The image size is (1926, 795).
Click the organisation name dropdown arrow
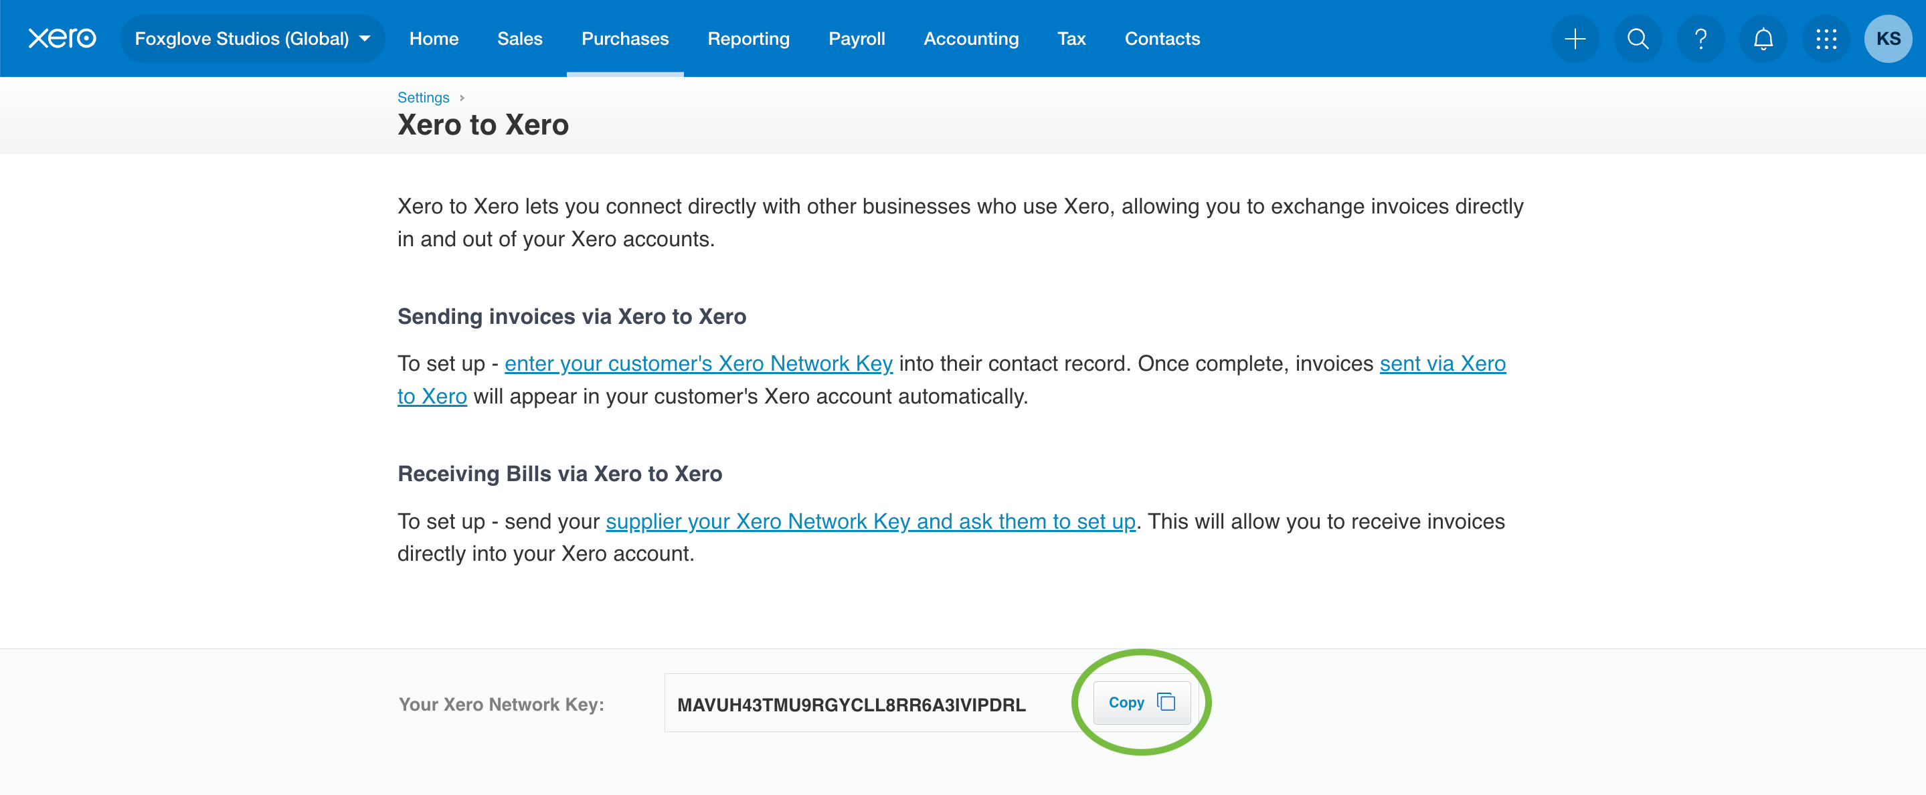tap(365, 38)
